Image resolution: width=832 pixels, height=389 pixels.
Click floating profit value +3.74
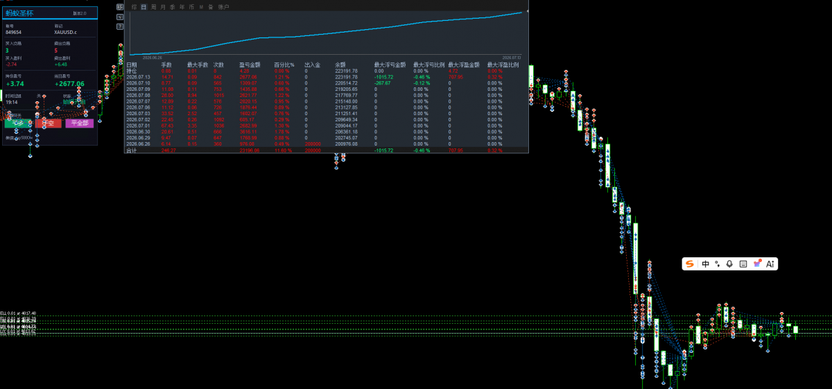[x=15, y=84]
